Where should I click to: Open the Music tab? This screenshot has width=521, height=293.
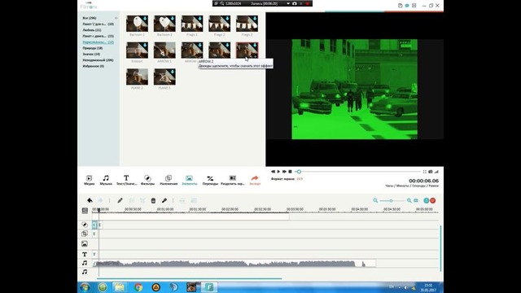point(106,180)
